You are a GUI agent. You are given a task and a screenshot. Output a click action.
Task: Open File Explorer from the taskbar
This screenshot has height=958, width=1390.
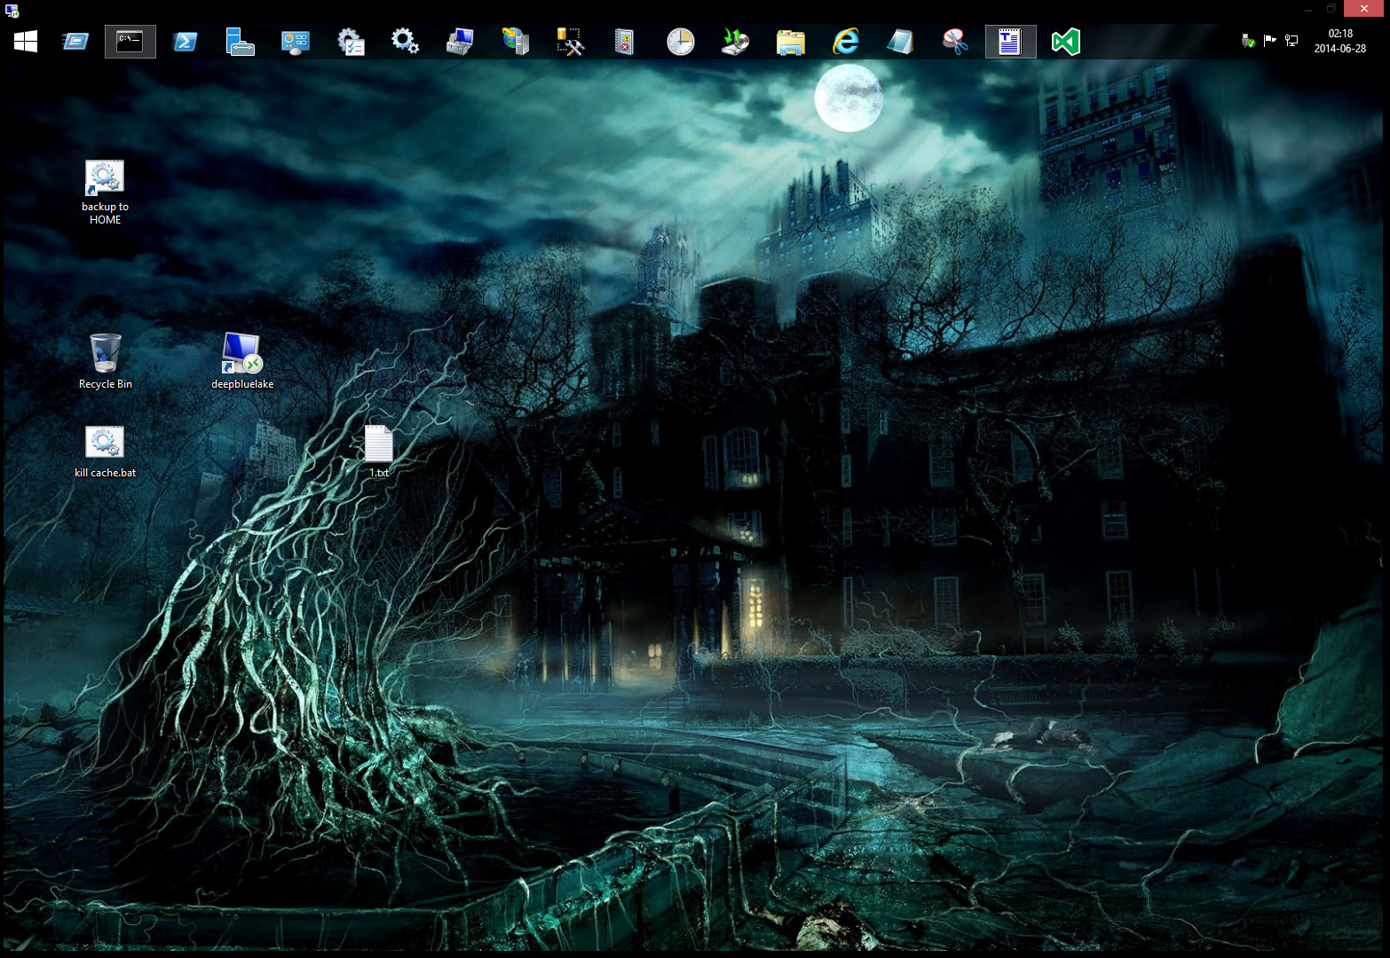[790, 42]
